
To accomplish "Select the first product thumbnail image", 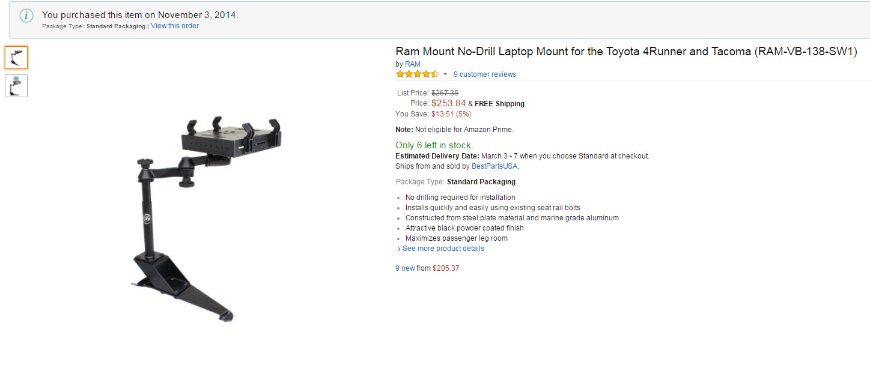I will [x=16, y=58].
